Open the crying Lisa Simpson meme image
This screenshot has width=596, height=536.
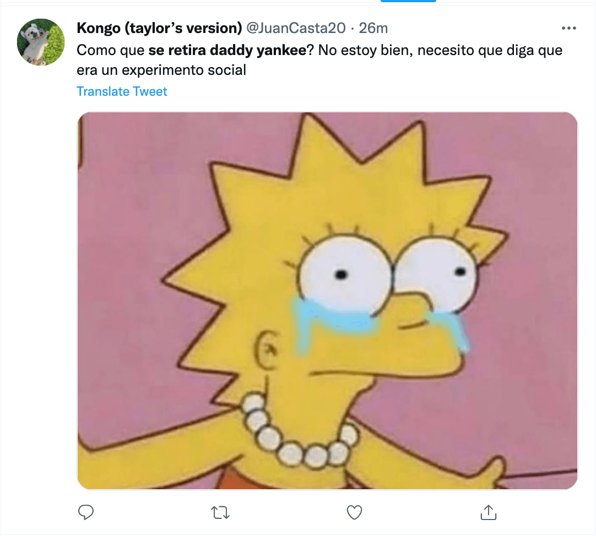(x=327, y=301)
